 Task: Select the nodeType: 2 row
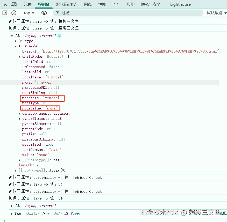click(34, 103)
